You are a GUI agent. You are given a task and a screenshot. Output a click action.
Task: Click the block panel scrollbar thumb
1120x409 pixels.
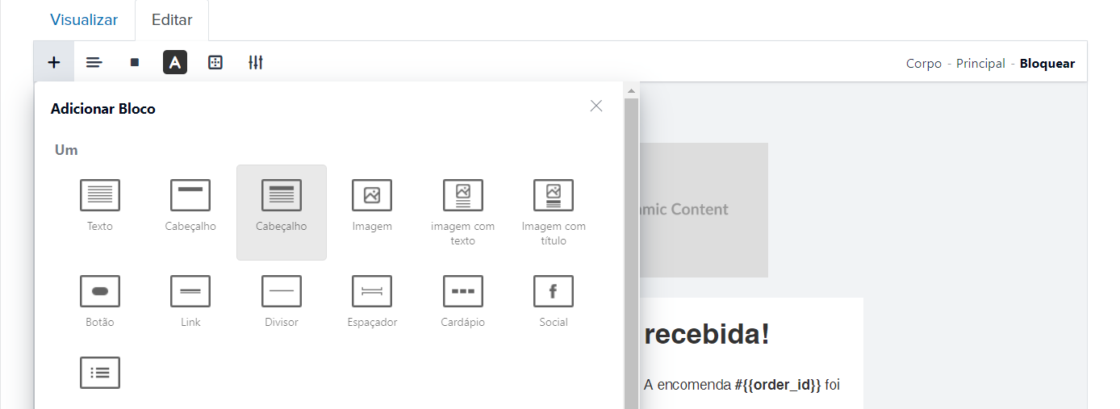tap(631, 253)
